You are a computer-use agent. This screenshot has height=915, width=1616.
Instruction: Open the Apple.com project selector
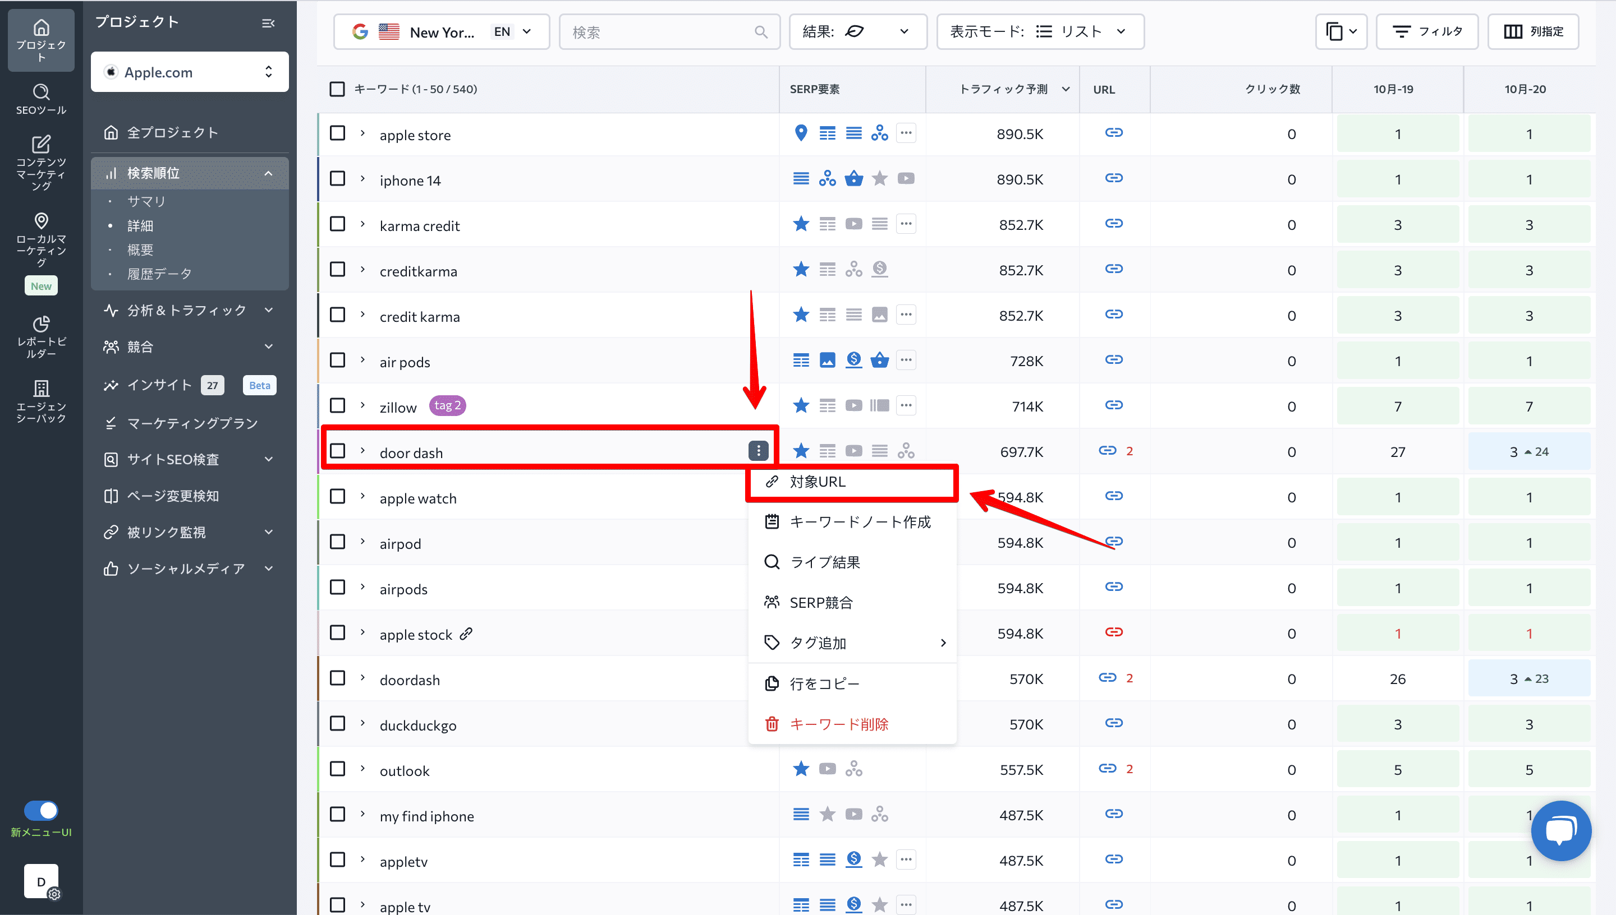click(189, 72)
